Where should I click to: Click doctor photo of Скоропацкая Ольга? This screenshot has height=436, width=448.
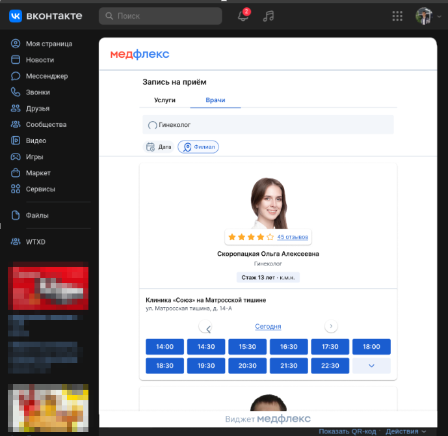click(x=269, y=203)
